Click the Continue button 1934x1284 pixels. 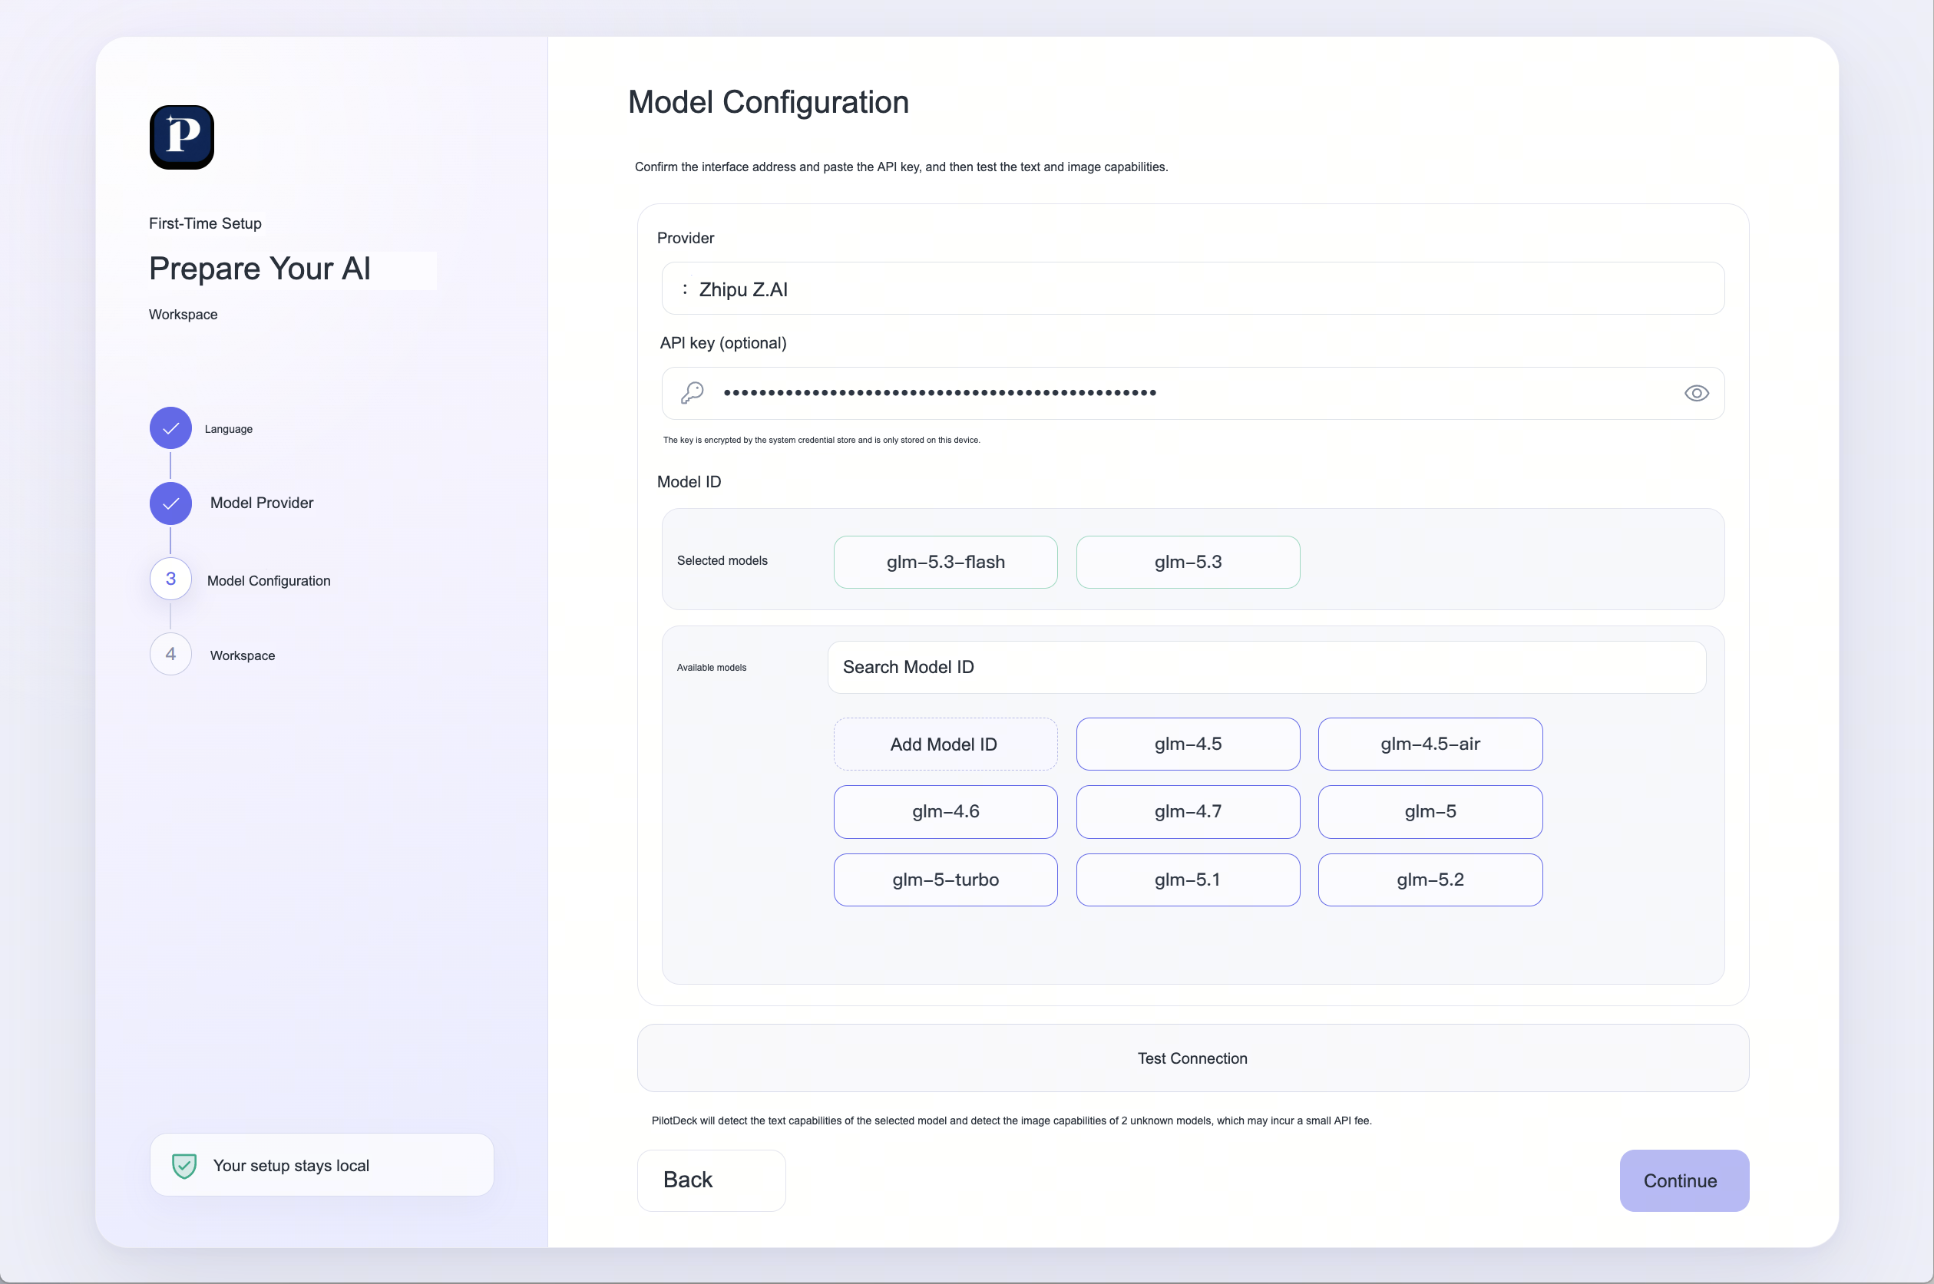coord(1684,1180)
